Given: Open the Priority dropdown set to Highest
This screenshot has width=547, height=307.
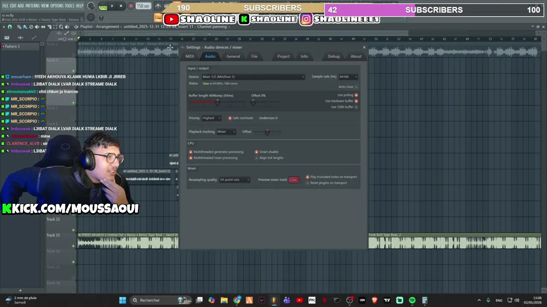Looking at the screenshot, I should [211, 118].
